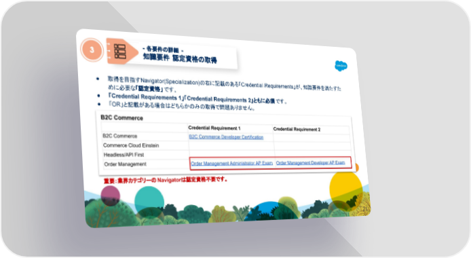Click the red 重要 notice text

pos(166,180)
